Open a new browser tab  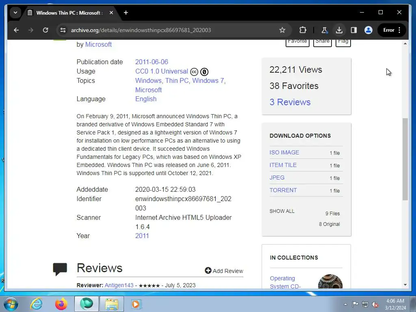tap(126, 13)
